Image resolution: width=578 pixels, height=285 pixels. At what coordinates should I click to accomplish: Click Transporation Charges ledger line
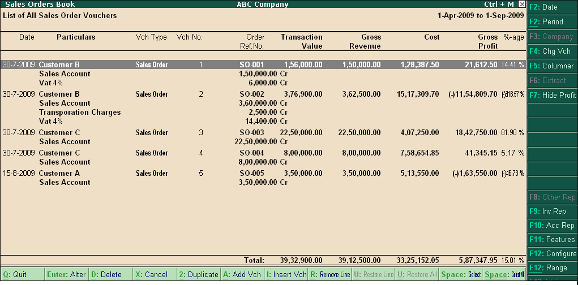80,112
